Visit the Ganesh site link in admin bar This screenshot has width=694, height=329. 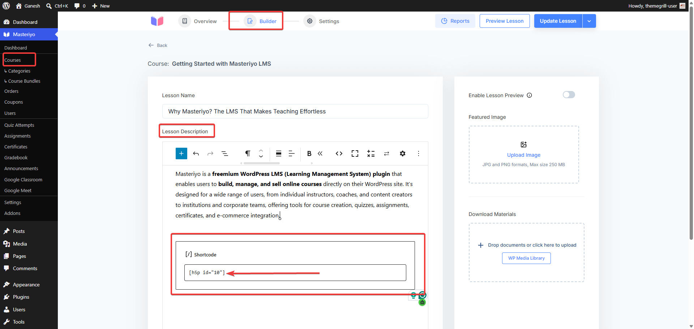(28, 6)
